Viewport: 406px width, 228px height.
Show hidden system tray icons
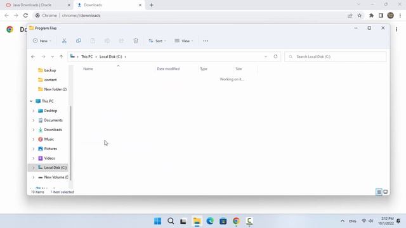343,221
